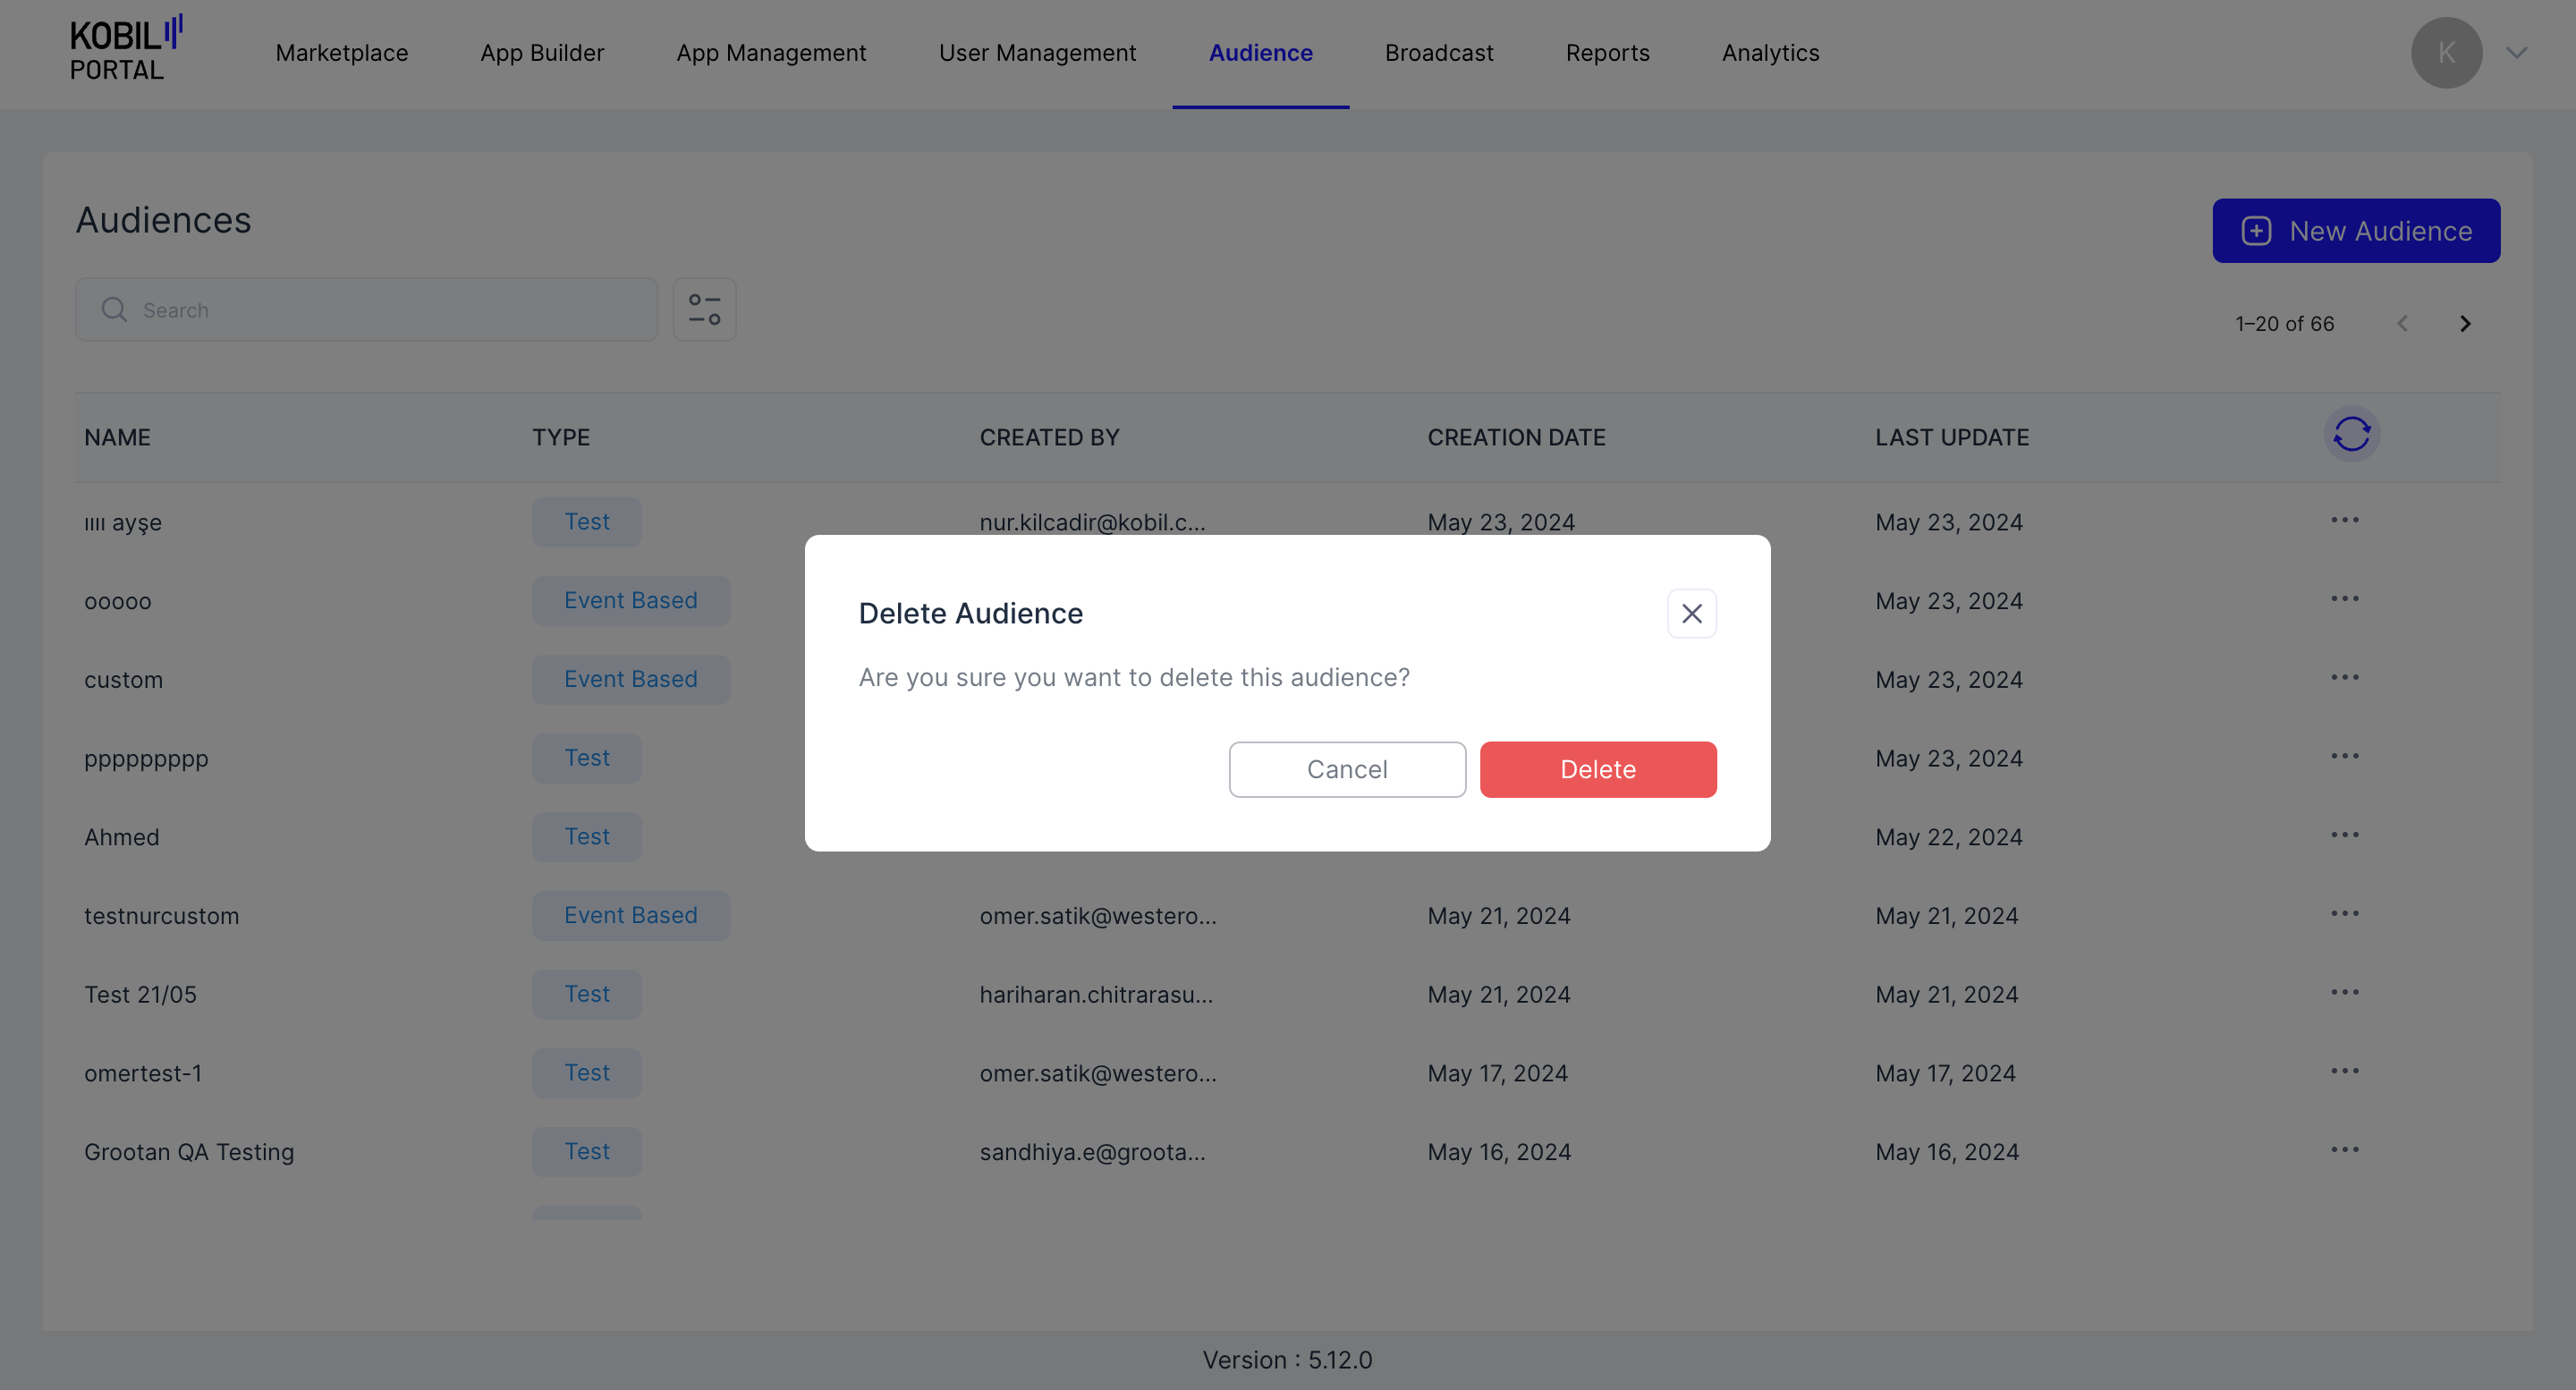2576x1390 pixels.
Task: Go to the next page of audiences
Action: (x=2465, y=323)
